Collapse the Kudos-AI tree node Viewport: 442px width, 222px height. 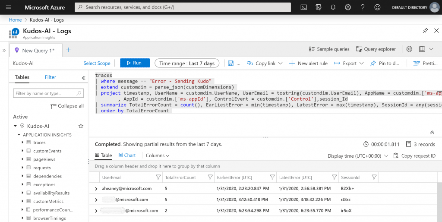(15, 126)
